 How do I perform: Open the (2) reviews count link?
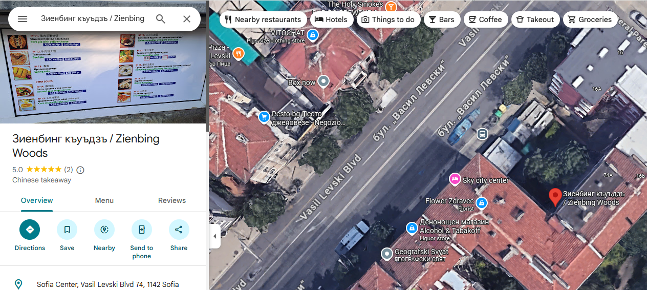click(x=68, y=170)
